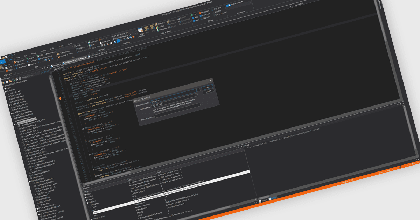
Task: Click the Script arguments input field
Action: tap(177, 110)
